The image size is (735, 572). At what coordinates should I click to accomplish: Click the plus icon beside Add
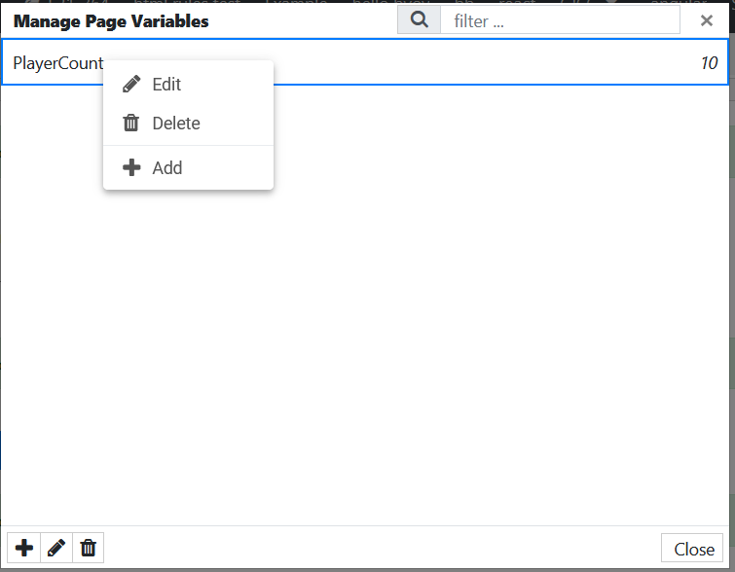(x=131, y=167)
